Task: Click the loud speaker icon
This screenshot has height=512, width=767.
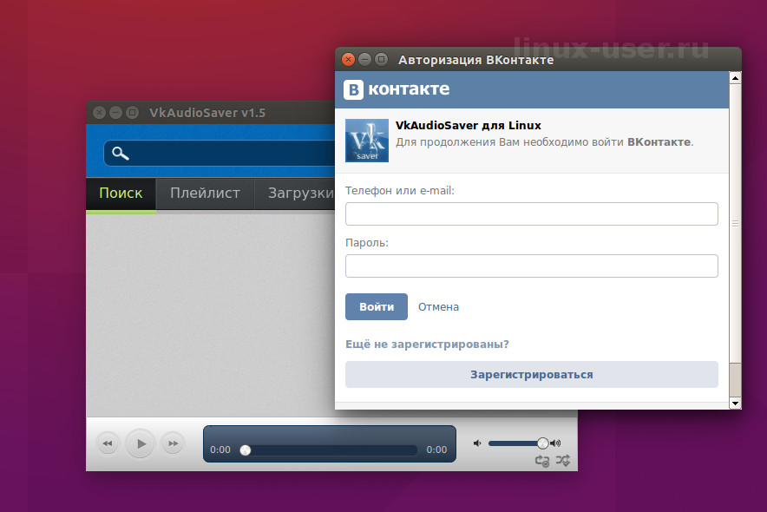Action: click(555, 443)
